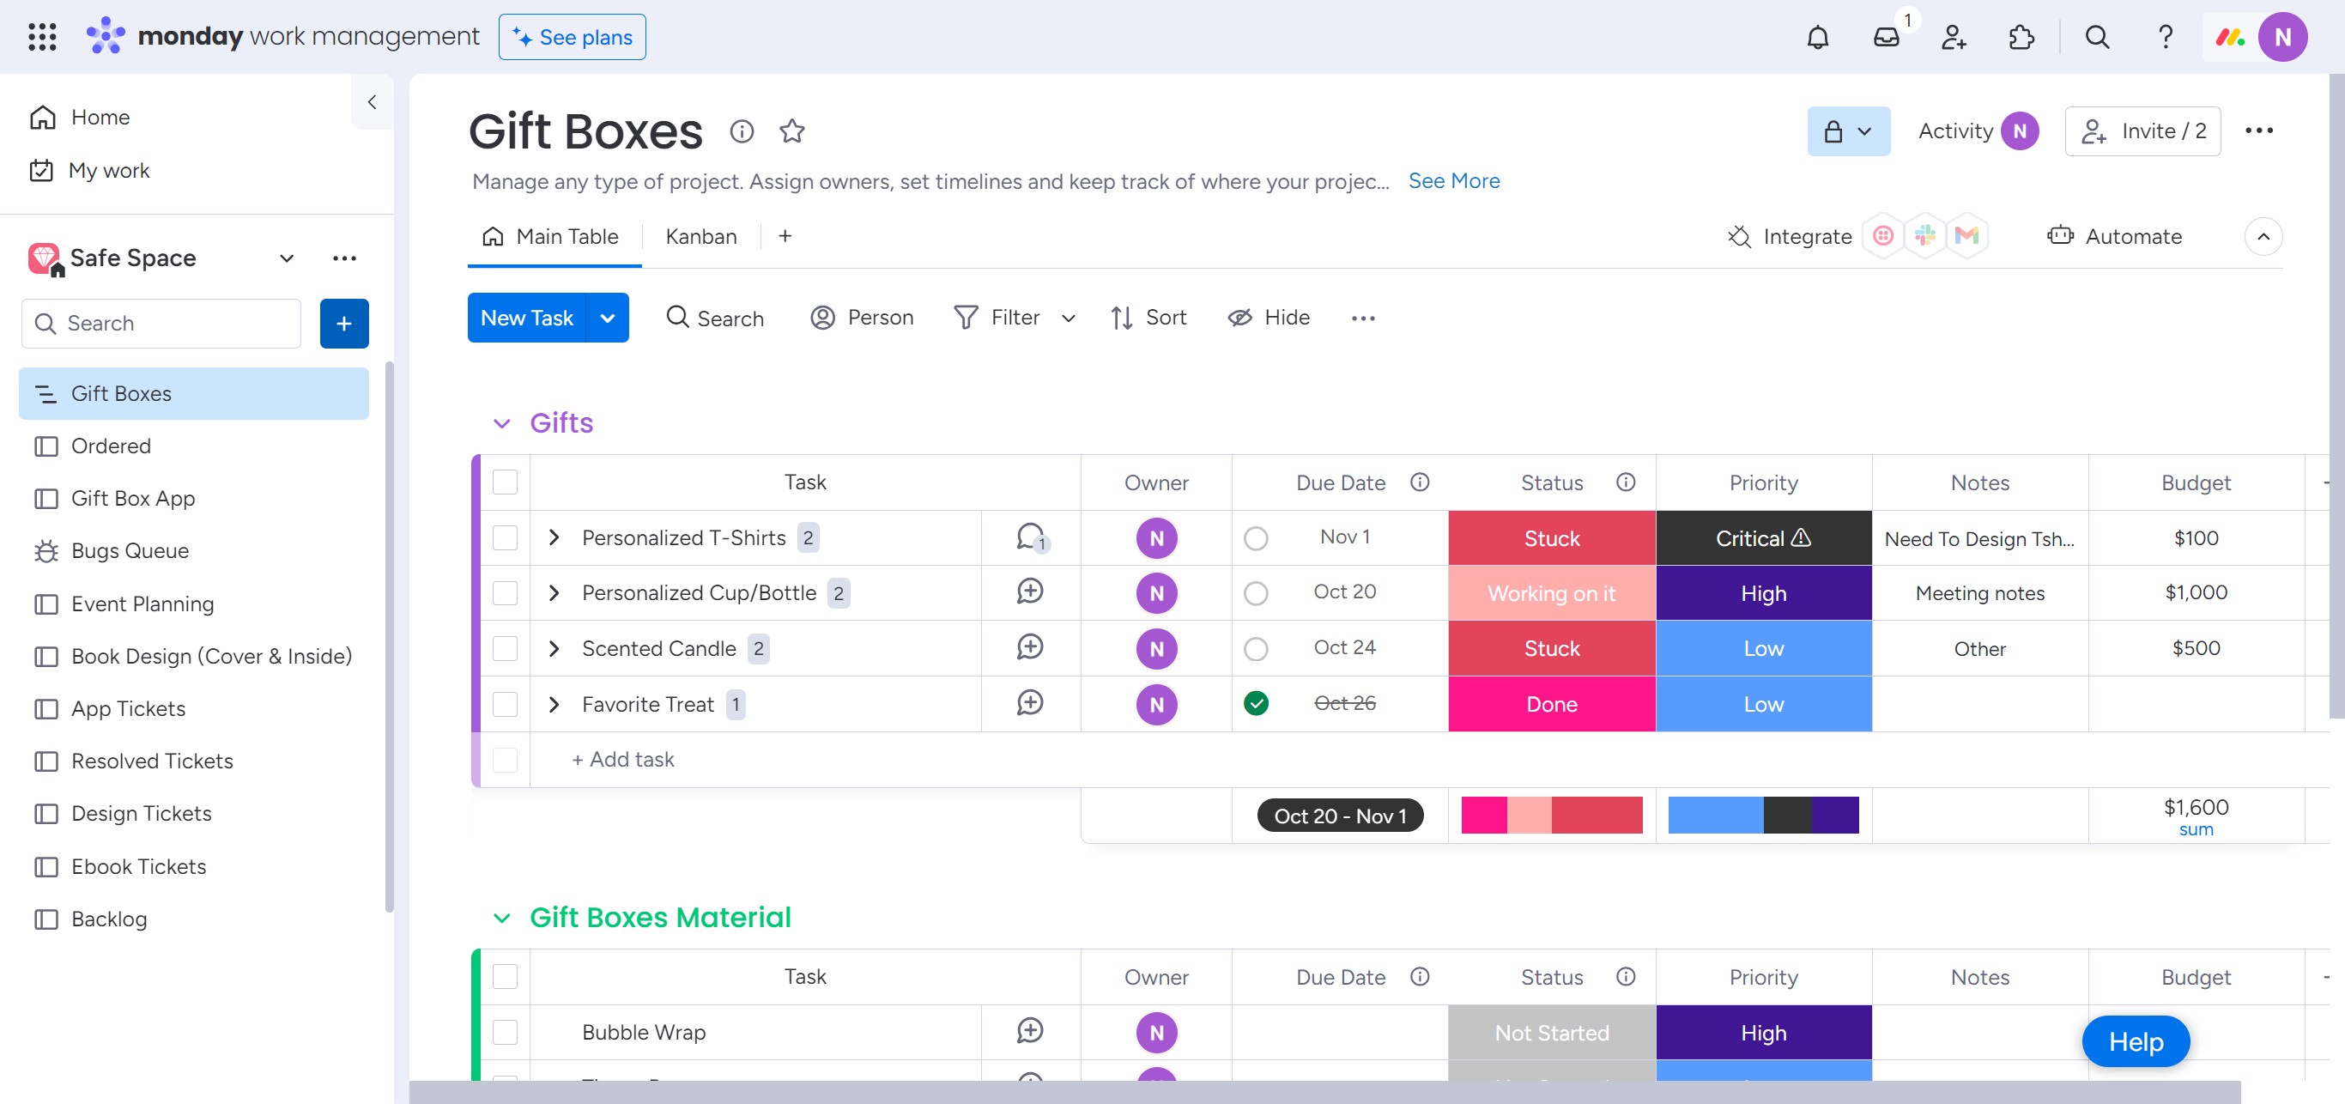Click the board info icon beside title

tap(741, 131)
